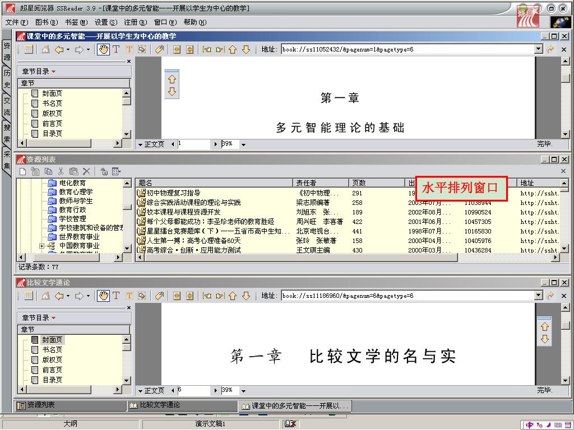Image resolution: width=574 pixels, height=430 pixels.
Task: Click the paste icon in 资源列表 toolbar
Action: [x=73, y=171]
